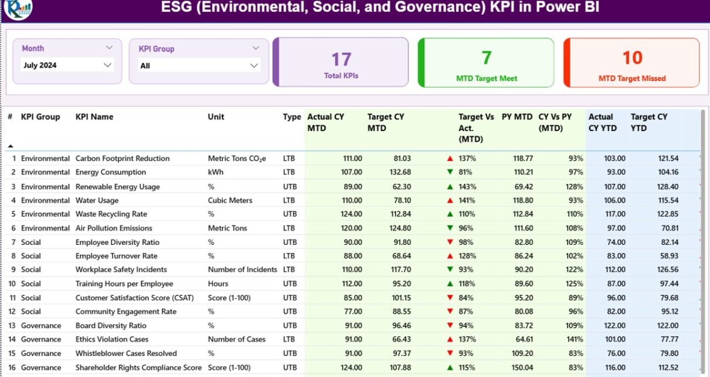Open the KPI Group dropdown showing All
The image size is (710, 377).
click(254, 66)
